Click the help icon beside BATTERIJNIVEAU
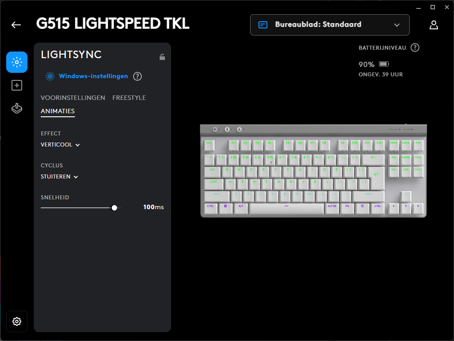454x341 pixels. click(415, 48)
